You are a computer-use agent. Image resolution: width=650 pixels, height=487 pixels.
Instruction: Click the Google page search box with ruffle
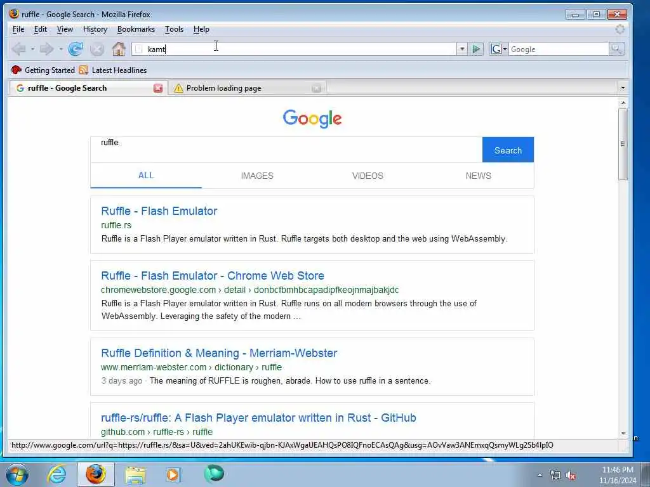pos(286,150)
